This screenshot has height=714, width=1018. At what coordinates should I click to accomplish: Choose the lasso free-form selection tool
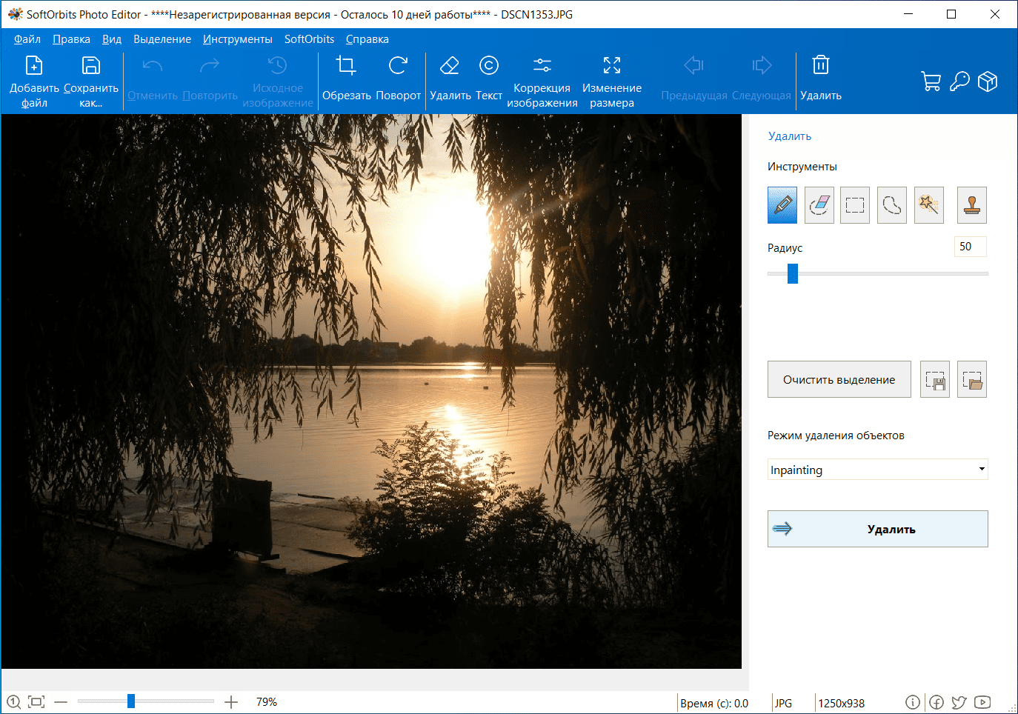pos(892,205)
